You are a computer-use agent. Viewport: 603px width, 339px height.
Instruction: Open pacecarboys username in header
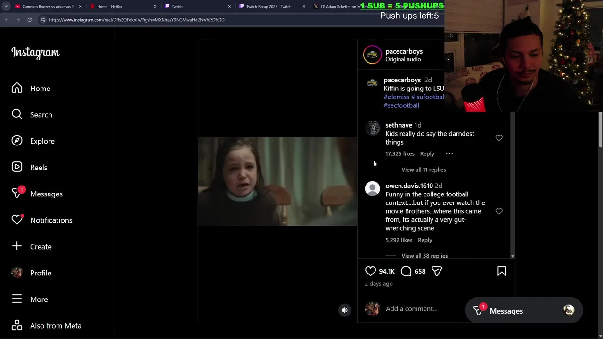tap(404, 51)
